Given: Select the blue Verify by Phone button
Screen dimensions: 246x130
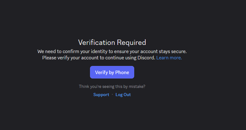Looking at the screenshot, I should [x=112, y=72].
